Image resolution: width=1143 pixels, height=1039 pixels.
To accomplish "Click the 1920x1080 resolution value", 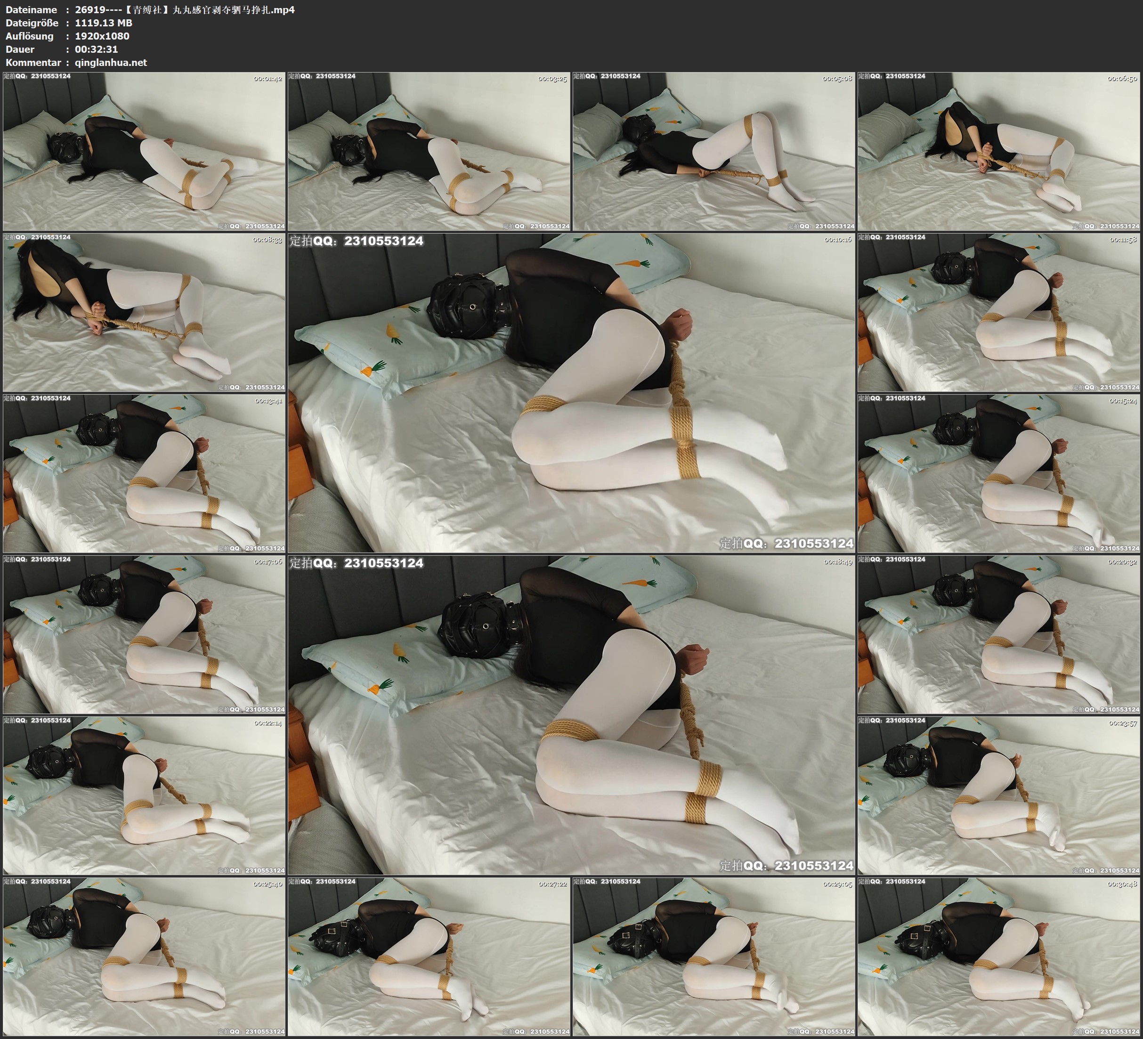I will coord(102,36).
